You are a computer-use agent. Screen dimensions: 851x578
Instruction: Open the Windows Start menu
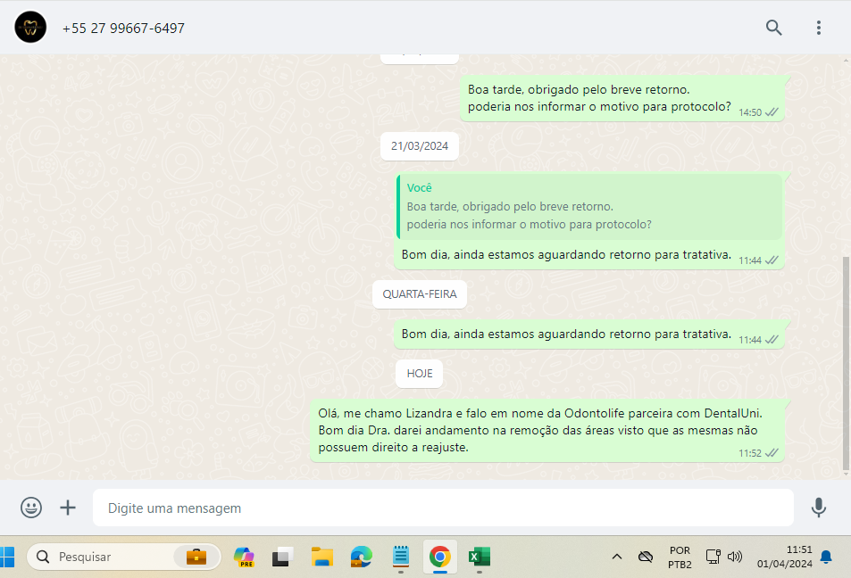(x=7, y=557)
